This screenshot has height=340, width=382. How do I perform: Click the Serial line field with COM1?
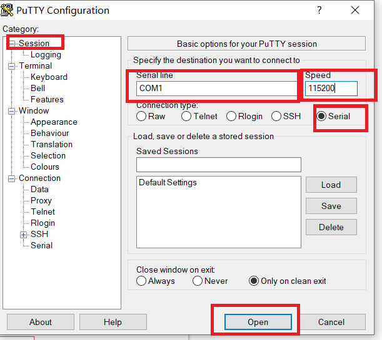click(217, 89)
